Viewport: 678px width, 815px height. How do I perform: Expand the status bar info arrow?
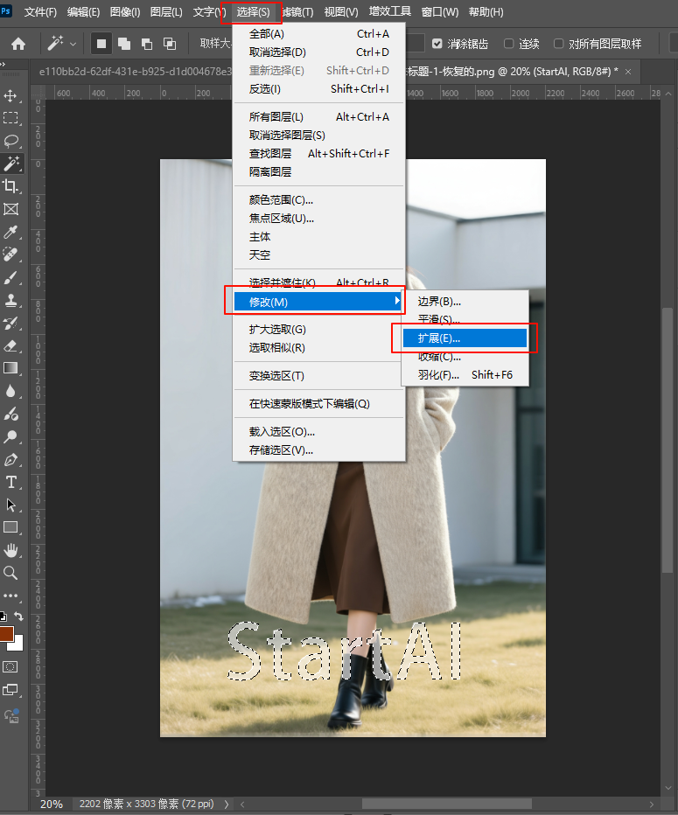coord(227,804)
